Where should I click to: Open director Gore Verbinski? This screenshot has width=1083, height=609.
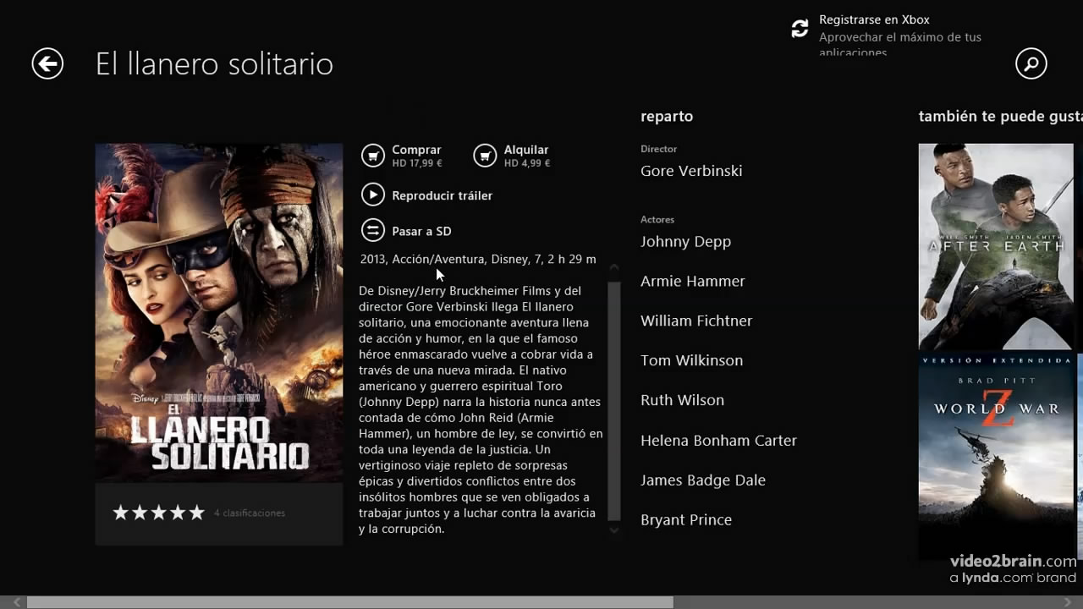click(x=691, y=171)
